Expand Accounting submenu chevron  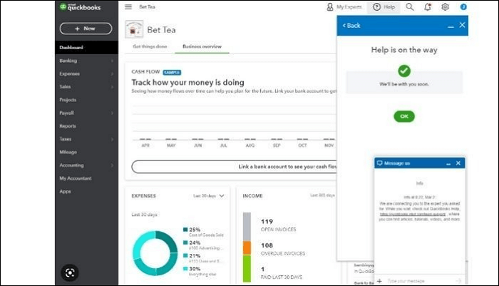(x=112, y=165)
